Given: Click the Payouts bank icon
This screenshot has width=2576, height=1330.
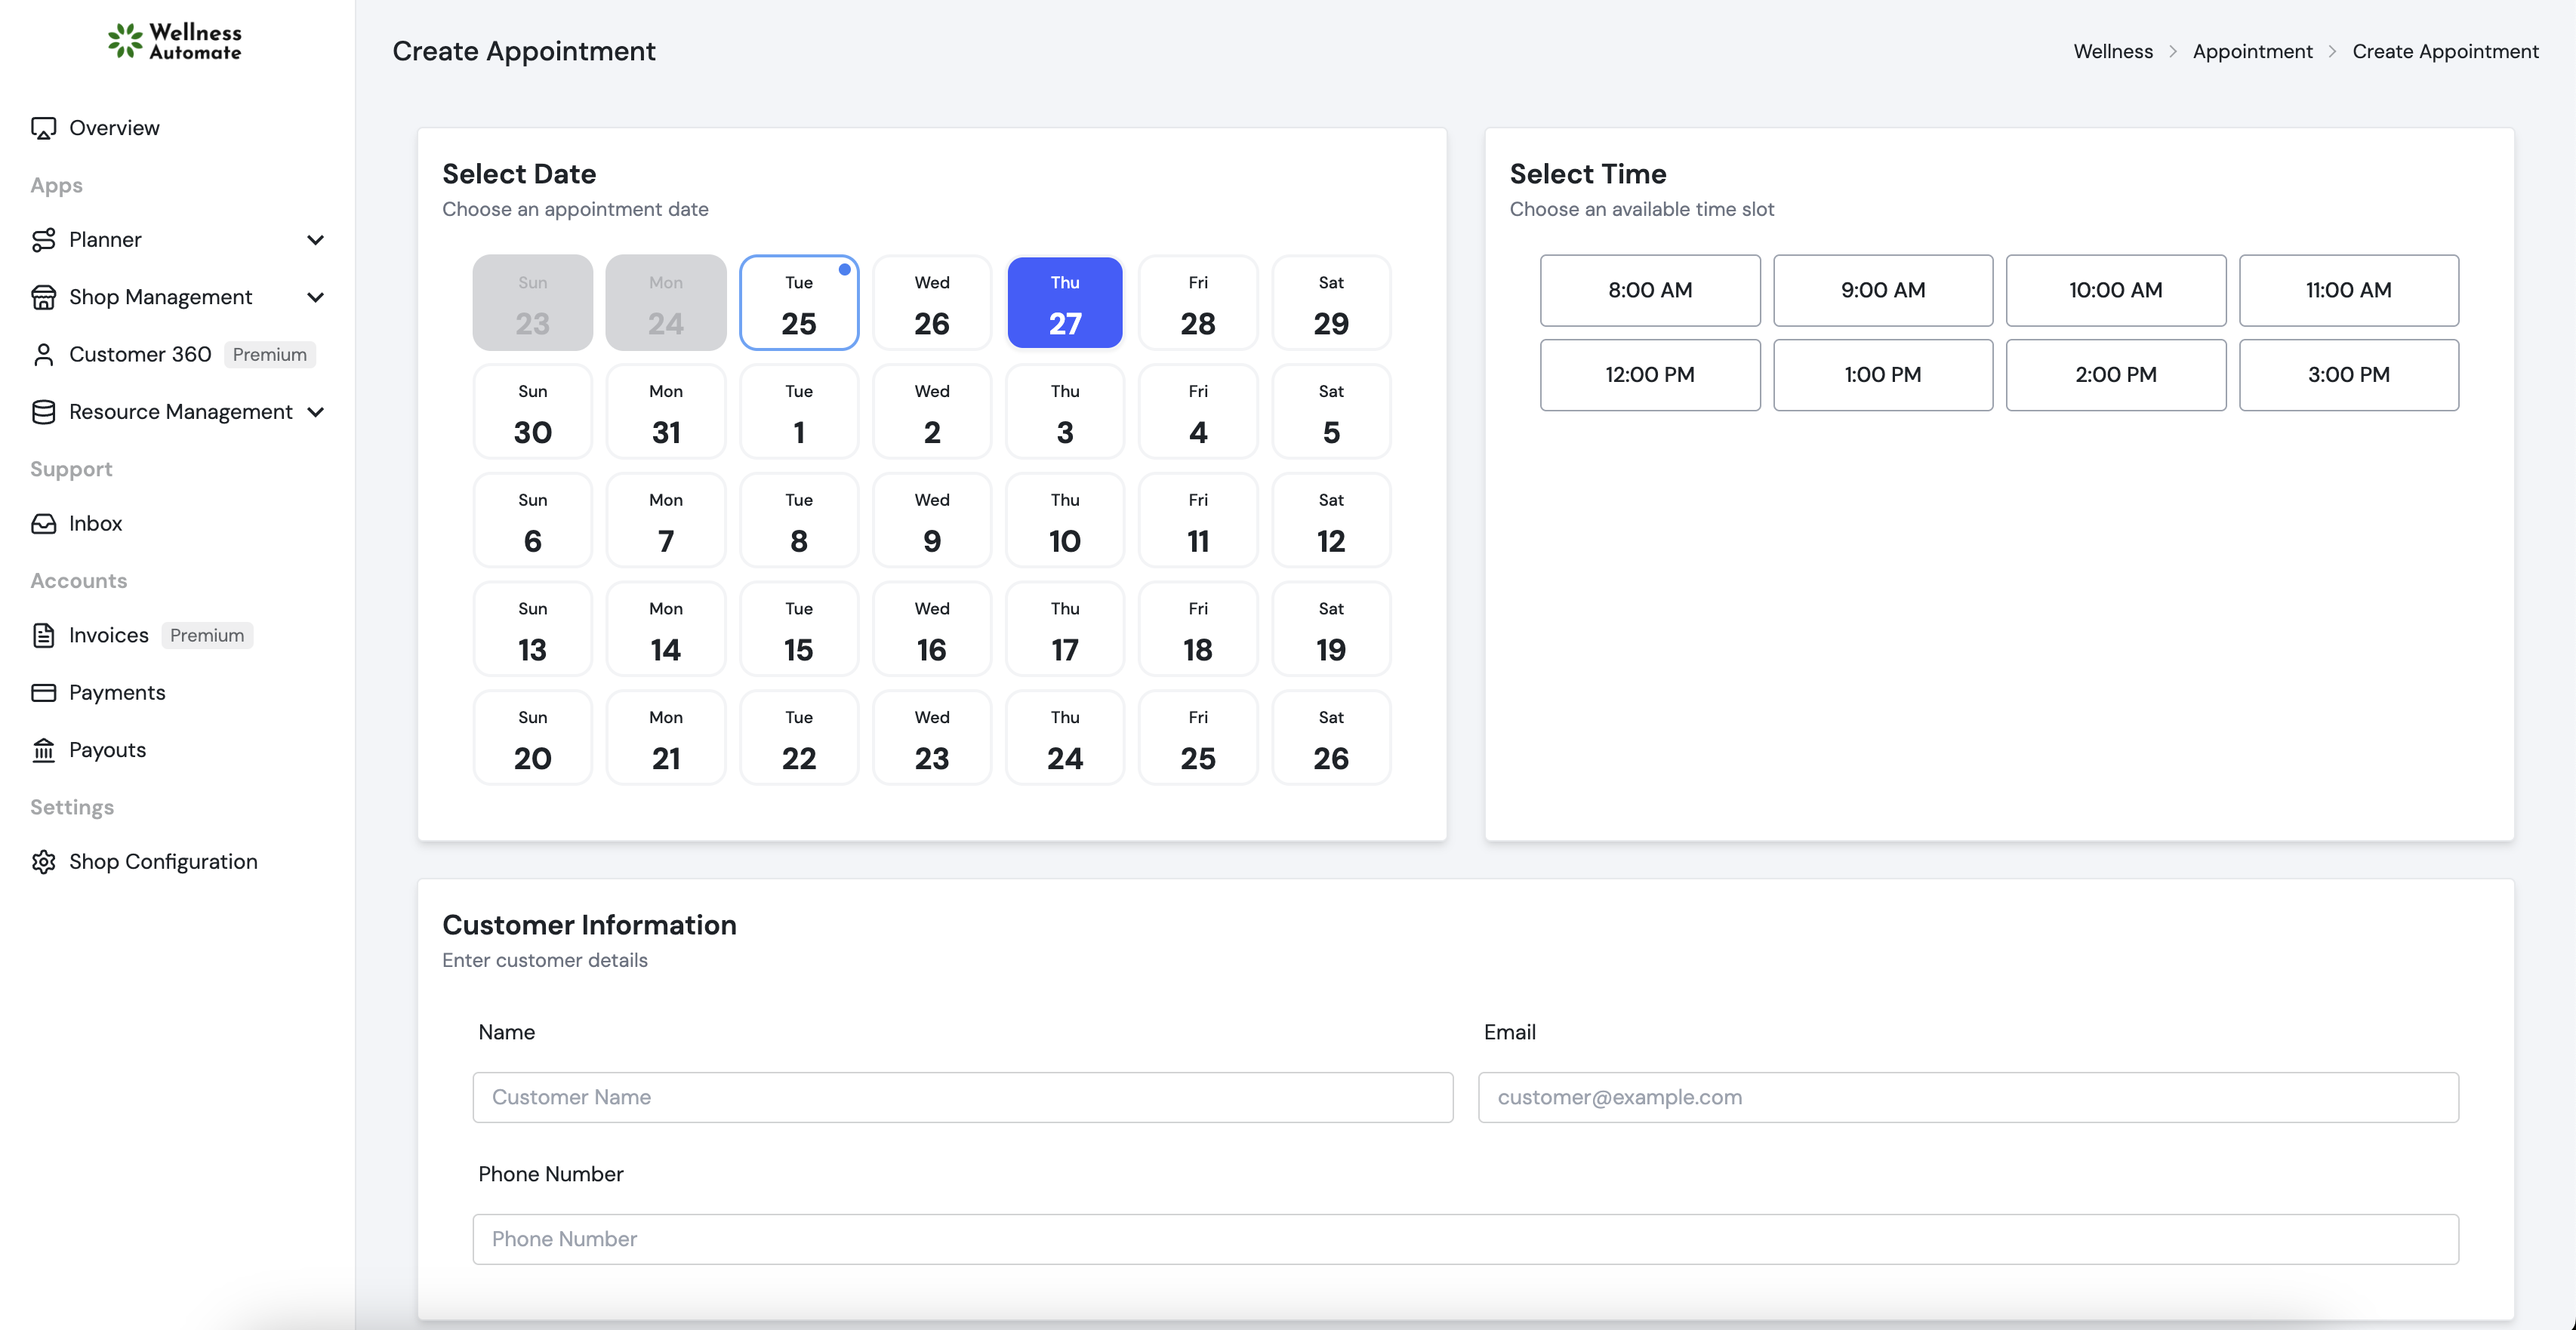Looking at the screenshot, I should [x=44, y=749].
